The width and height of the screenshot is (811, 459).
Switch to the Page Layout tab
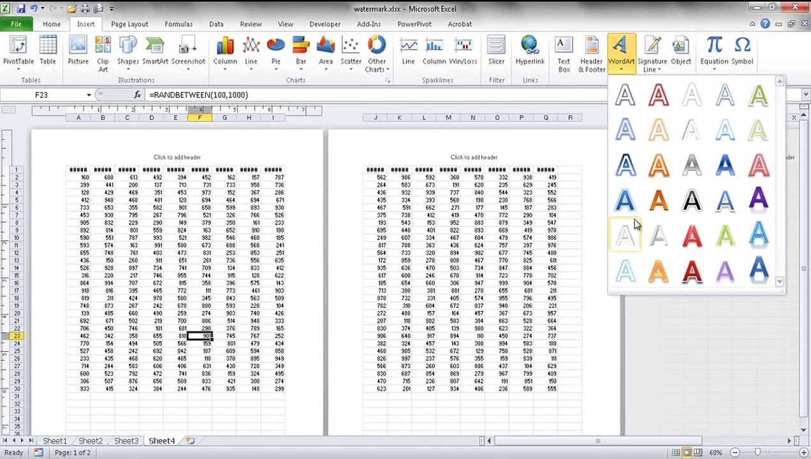[x=129, y=24]
